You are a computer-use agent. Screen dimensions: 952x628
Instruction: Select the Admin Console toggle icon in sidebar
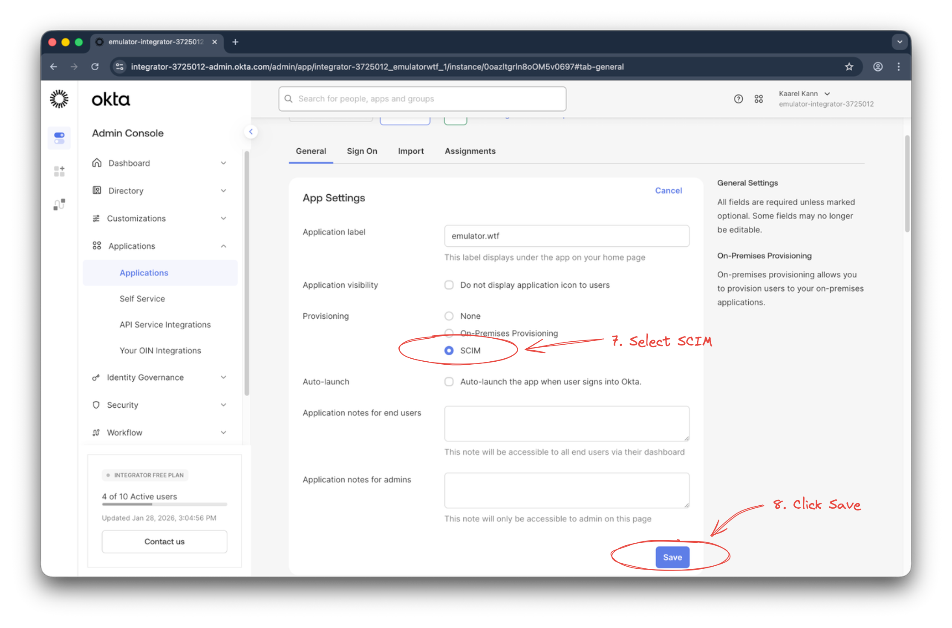pyautogui.click(x=59, y=138)
